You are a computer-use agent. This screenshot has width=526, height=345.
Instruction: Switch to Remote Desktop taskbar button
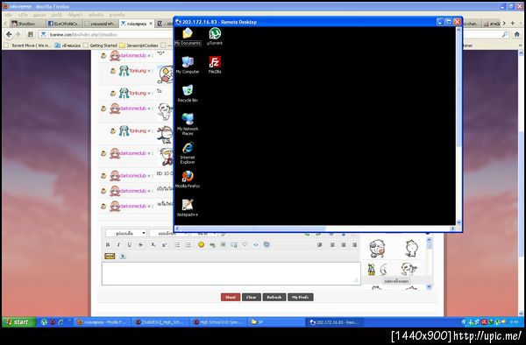(335, 322)
